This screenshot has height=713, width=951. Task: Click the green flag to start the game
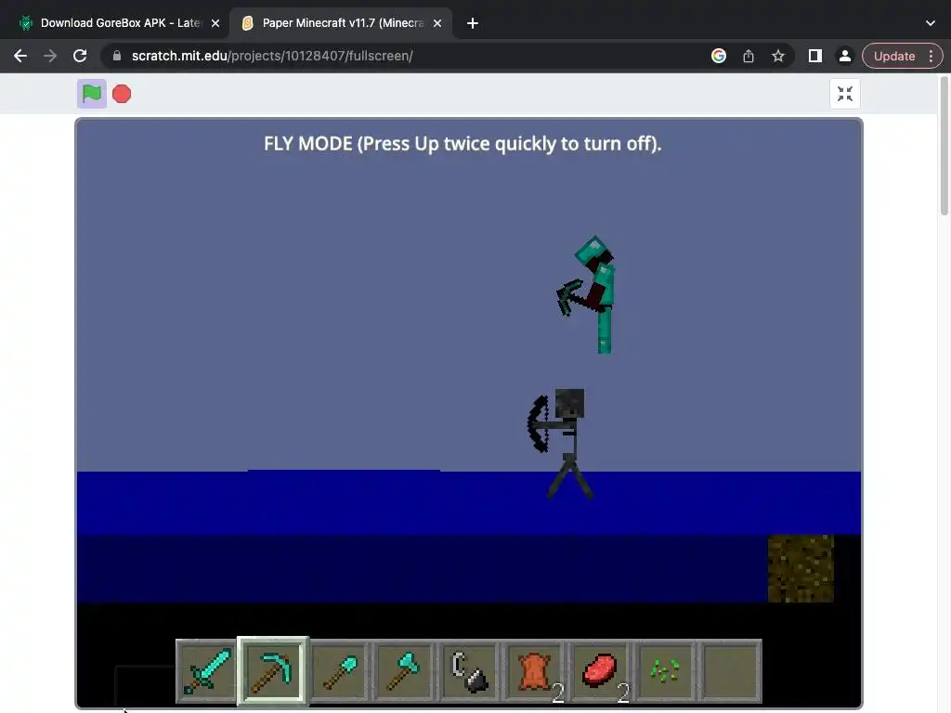click(x=92, y=94)
